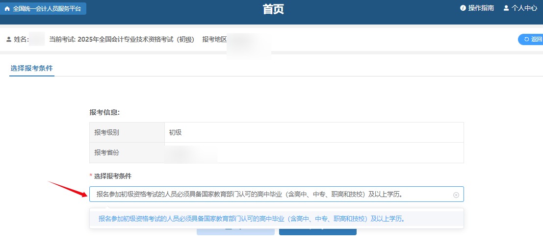Click the 报考省份 table header cell
The height and width of the screenshot is (248, 543).
[x=127, y=152]
